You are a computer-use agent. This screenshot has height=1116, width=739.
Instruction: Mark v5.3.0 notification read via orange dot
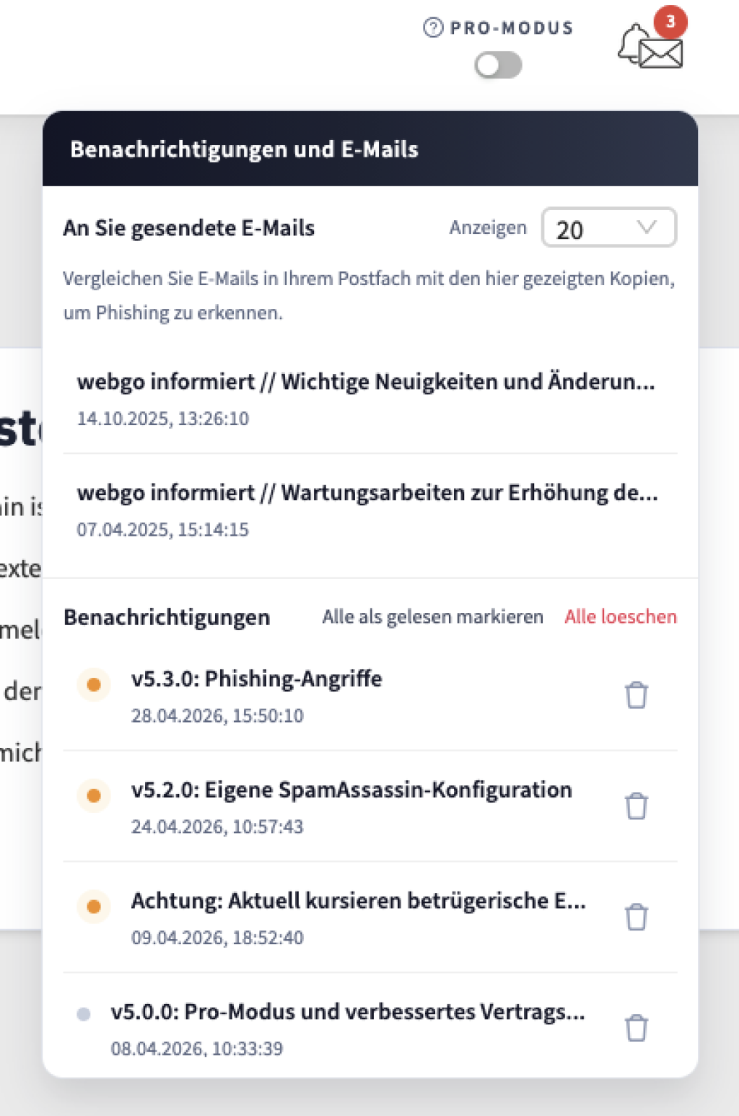coord(93,684)
